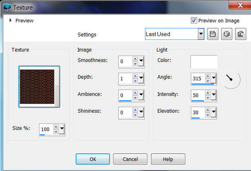Increase Intensity with the up arrow

[x=208, y=93]
